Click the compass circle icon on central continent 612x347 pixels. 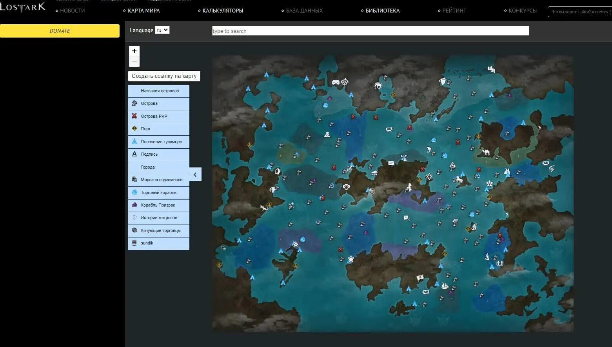pos(372,191)
